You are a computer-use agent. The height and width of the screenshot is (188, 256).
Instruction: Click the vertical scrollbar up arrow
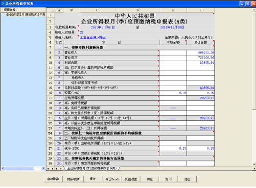[254, 10]
